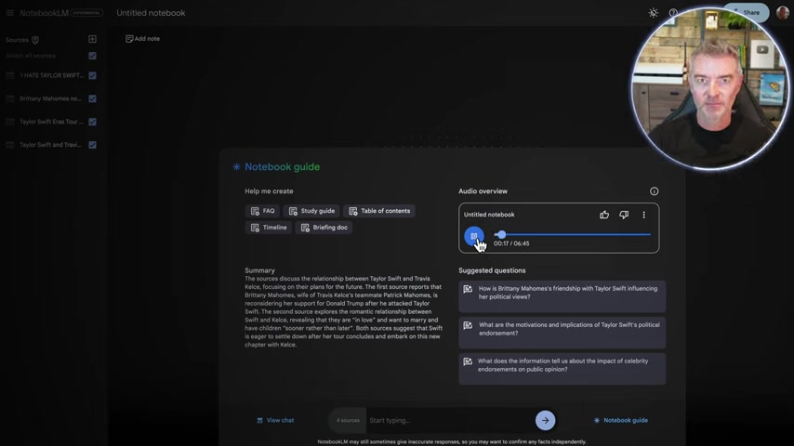Create a Briefing doc
Image resolution: width=794 pixels, height=446 pixels.
[x=324, y=228]
